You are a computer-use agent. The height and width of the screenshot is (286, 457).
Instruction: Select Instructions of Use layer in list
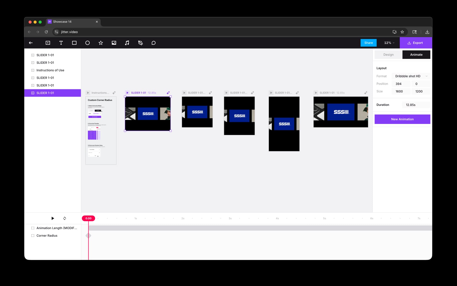point(50,70)
